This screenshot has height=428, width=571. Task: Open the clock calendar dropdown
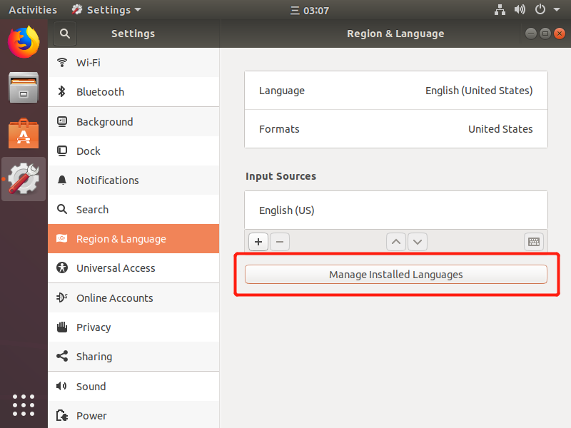[310, 10]
